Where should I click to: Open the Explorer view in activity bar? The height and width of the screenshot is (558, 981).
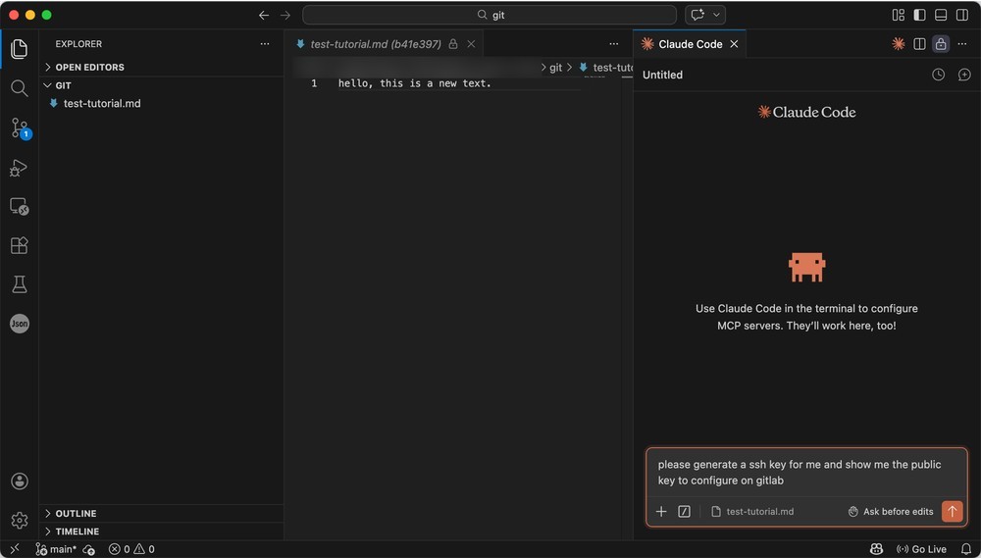(x=20, y=49)
